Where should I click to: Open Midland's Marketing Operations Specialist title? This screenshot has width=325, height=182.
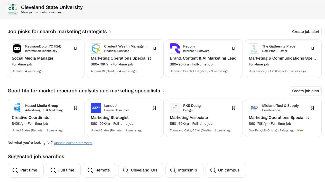tap(279, 118)
